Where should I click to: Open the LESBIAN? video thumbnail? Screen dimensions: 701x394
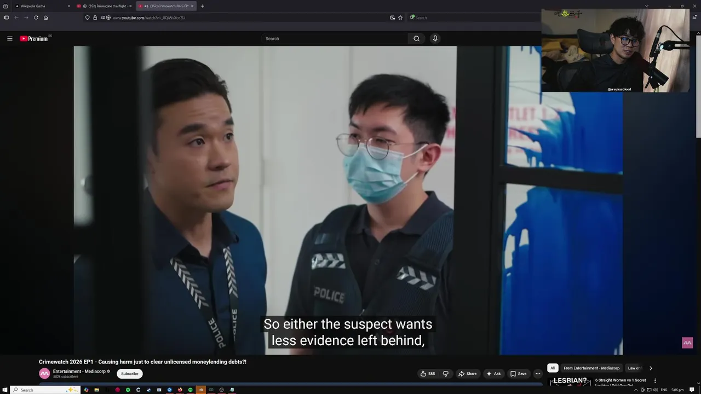pyautogui.click(x=570, y=381)
